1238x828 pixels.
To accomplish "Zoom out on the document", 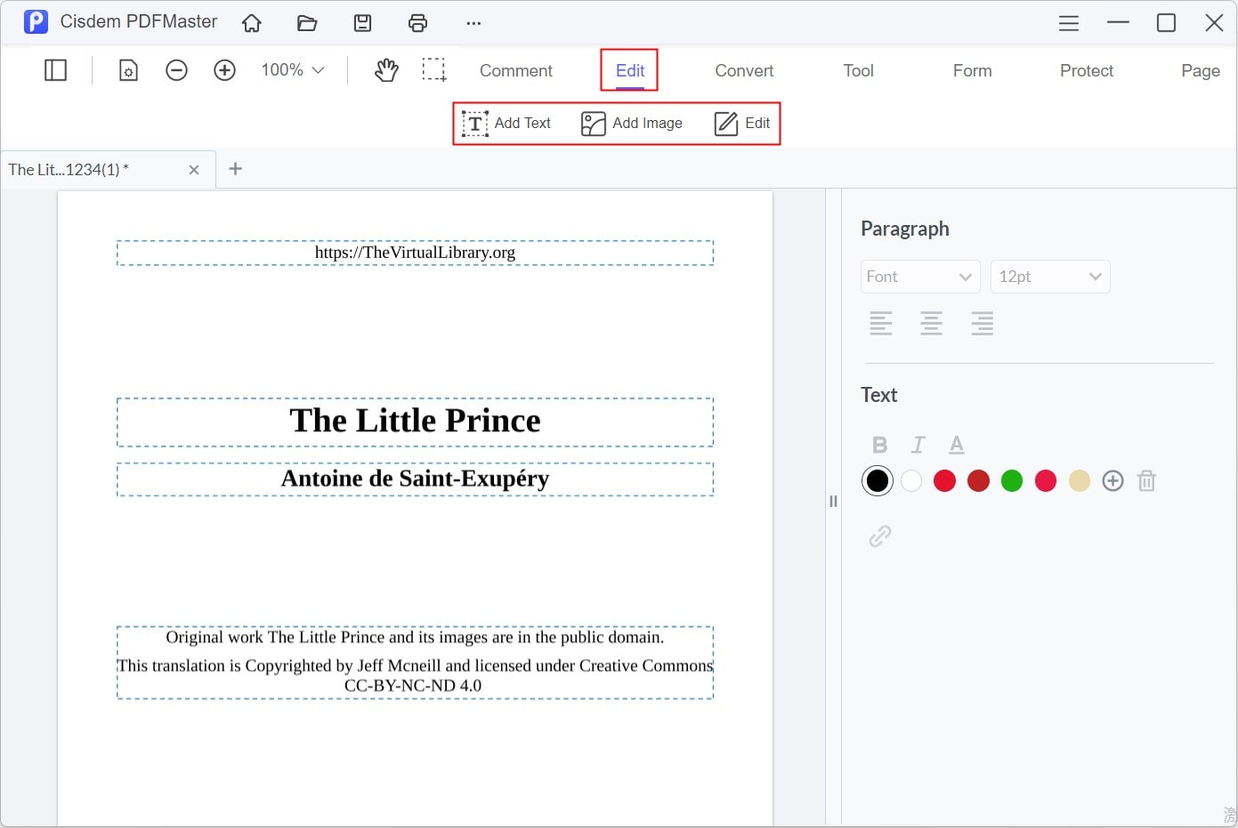I will 176,69.
